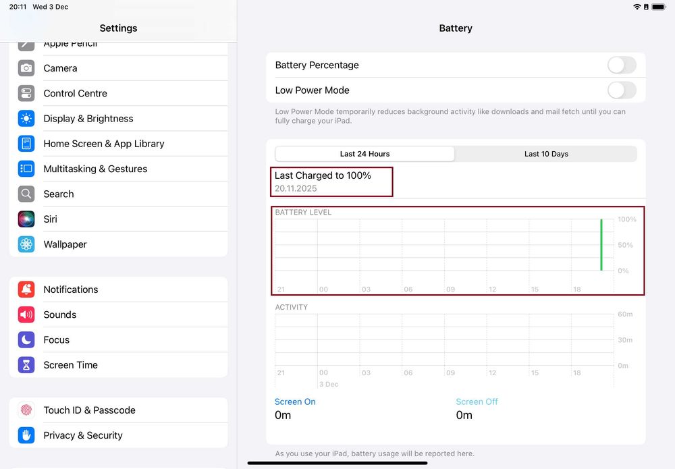
Task: Open Control Centre settings
Action: pyautogui.click(x=118, y=93)
